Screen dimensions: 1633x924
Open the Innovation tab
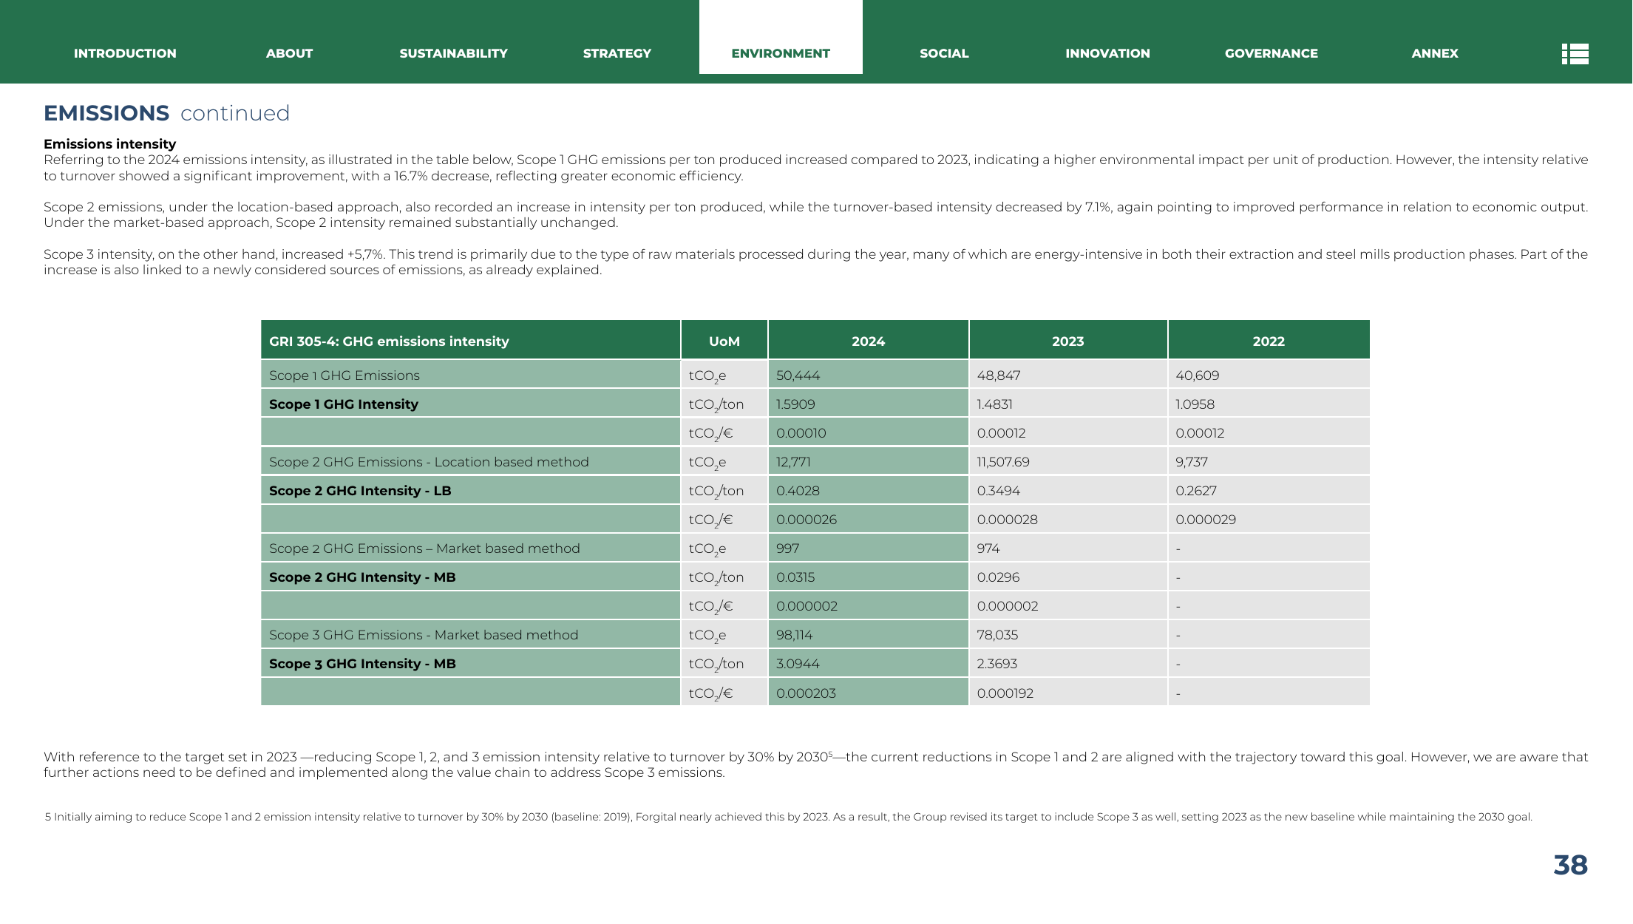[x=1107, y=53]
